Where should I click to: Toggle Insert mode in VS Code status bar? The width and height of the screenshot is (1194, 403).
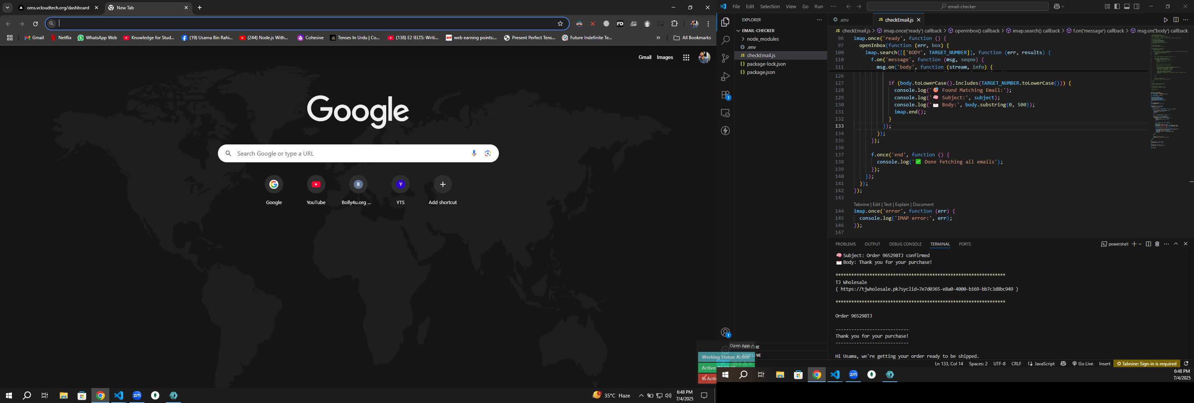(x=1104, y=363)
